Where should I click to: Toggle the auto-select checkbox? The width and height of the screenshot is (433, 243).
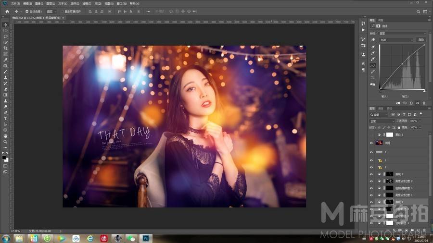click(x=27, y=11)
